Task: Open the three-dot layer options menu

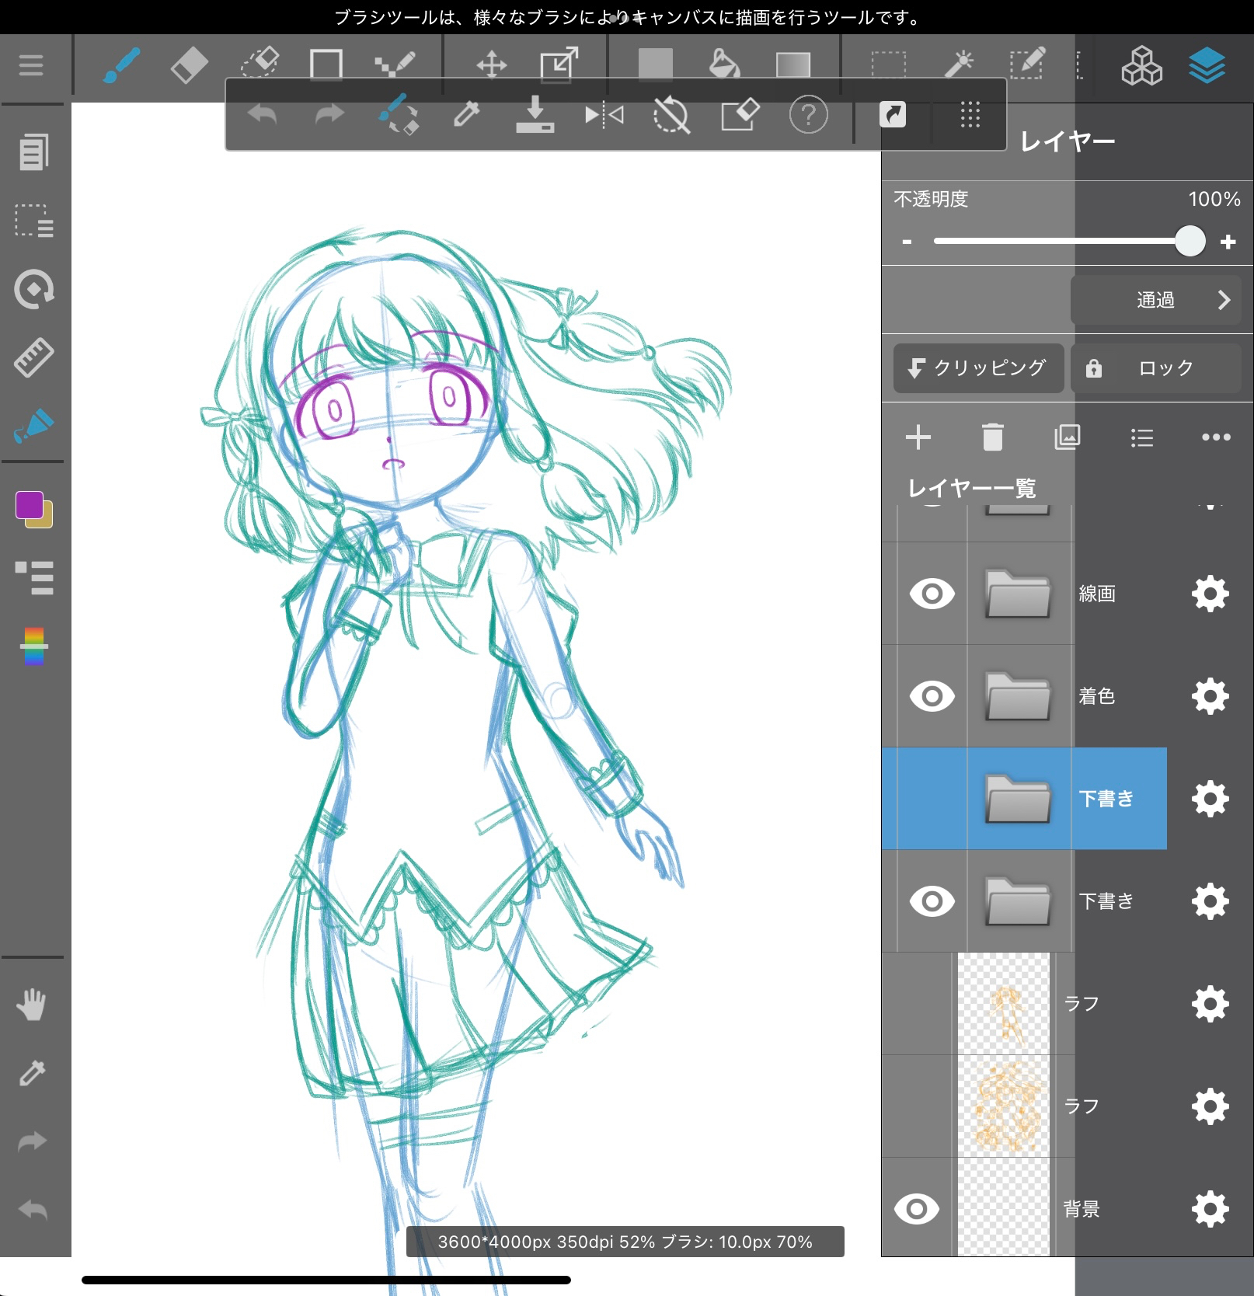Action: pyautogui.click(x=1215, y=437)
